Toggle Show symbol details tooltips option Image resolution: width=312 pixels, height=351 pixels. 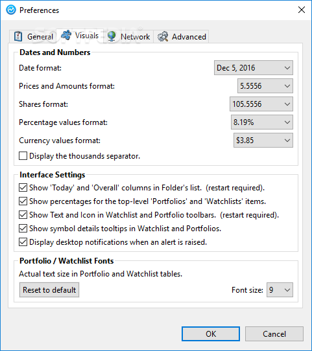click(23, 229)
